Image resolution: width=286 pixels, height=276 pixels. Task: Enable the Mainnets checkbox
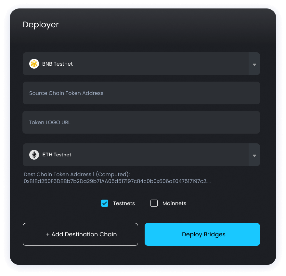[154, 203]
